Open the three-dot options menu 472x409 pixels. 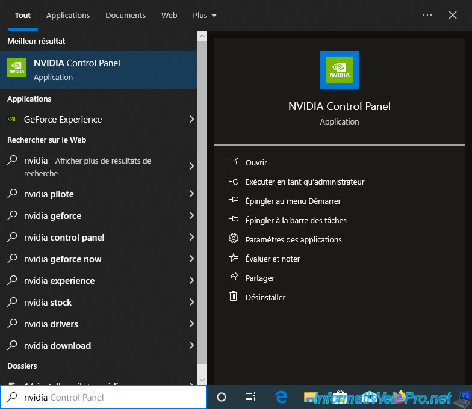[427, 15]
